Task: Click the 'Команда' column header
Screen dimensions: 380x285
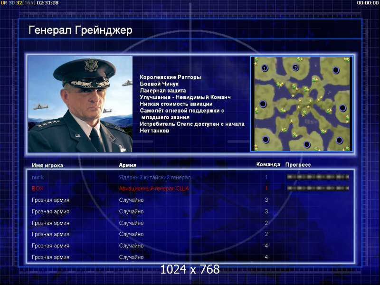Action: point(268,164)
